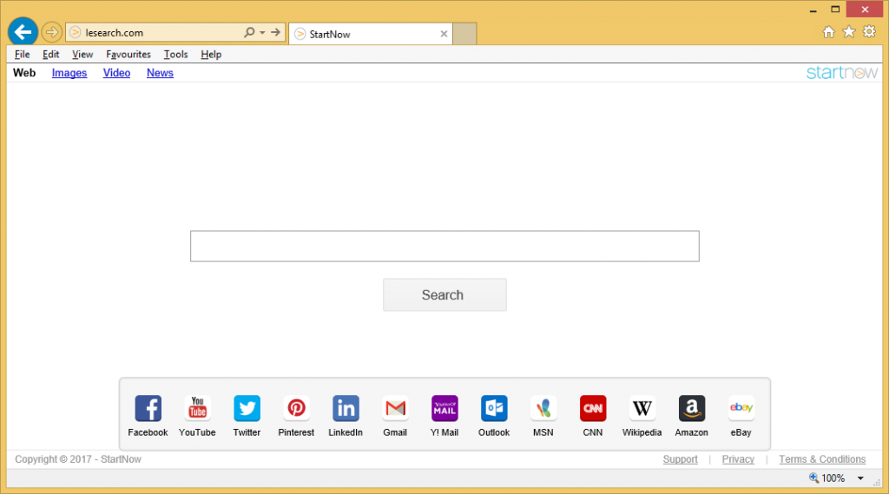
Task: Launch YouTube from the shortcut bar
Action: point(197,408)
